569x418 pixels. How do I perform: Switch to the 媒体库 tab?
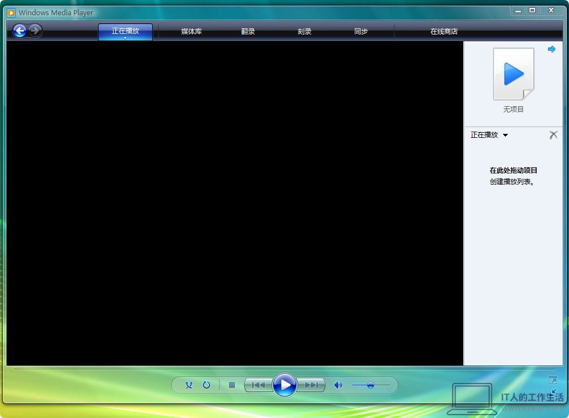192,32
